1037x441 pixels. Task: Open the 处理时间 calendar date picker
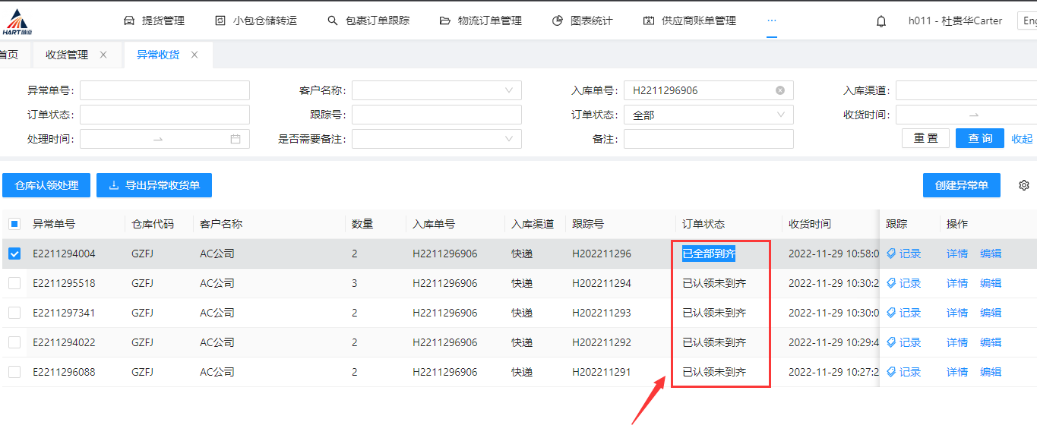coord(236,139)
